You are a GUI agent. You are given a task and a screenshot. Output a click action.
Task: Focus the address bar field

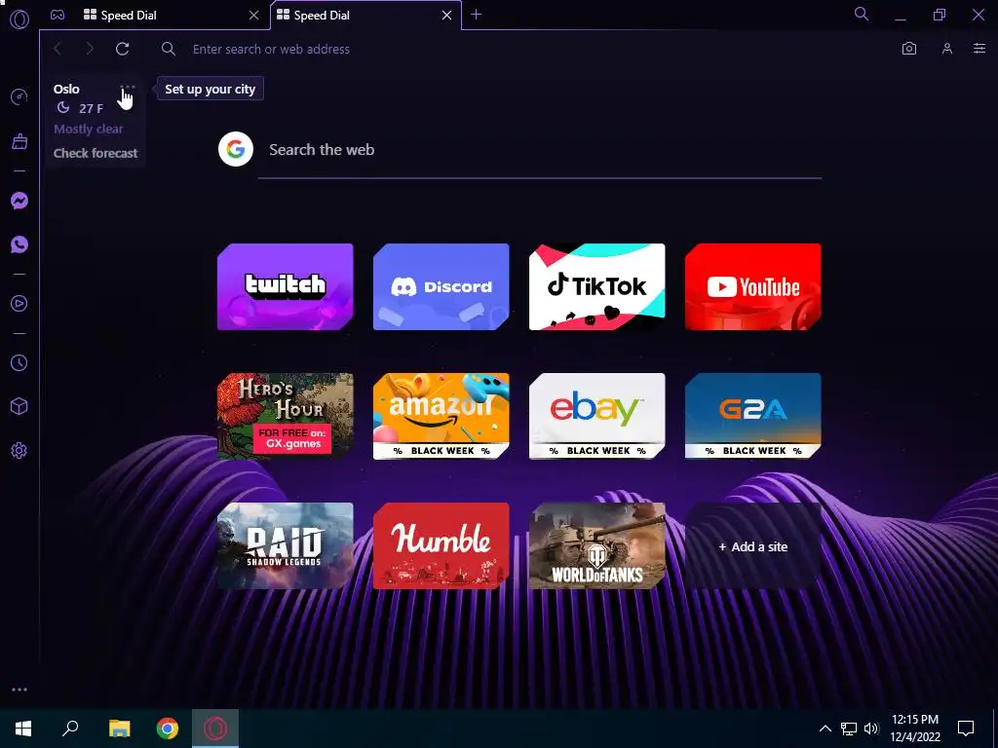click(x=522, y=49)
